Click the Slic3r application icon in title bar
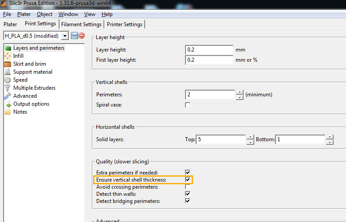This screenshot has width=346, height=222. click(4, 3)
